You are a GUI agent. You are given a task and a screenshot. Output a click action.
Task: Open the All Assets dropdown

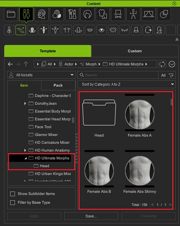coord(42,75)
